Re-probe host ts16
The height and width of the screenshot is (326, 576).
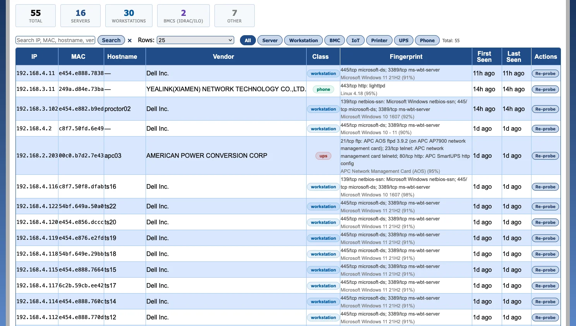coord(545,187)
